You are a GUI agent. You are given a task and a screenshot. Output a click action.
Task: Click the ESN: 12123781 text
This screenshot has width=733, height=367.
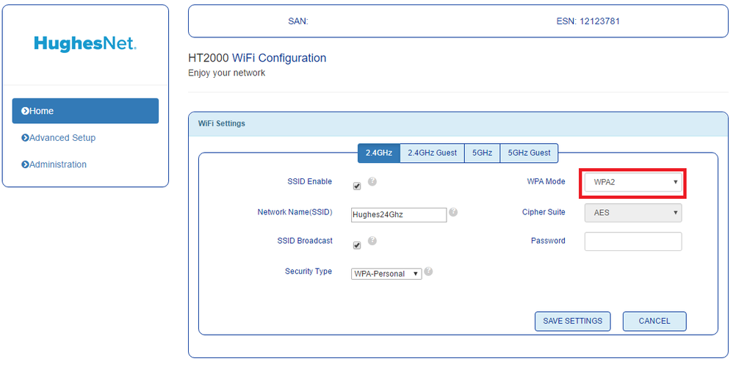(x=588, y=21)
